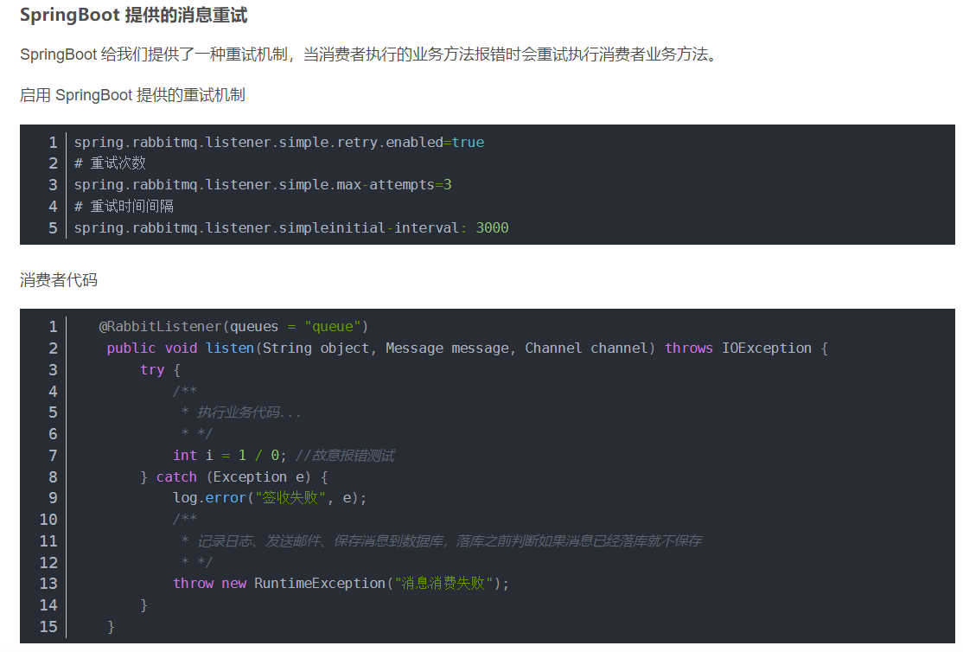This screenshot has height=652, width=963.
Task: Click the comment '# 重试次数'
Action: (x=110, y=163)
